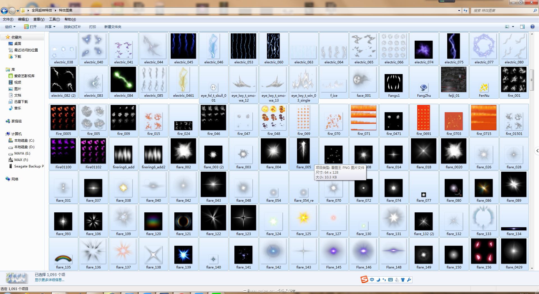Select flare_139 blue star thumbnail
539x294 pixels.
click(x=184, y=254)
